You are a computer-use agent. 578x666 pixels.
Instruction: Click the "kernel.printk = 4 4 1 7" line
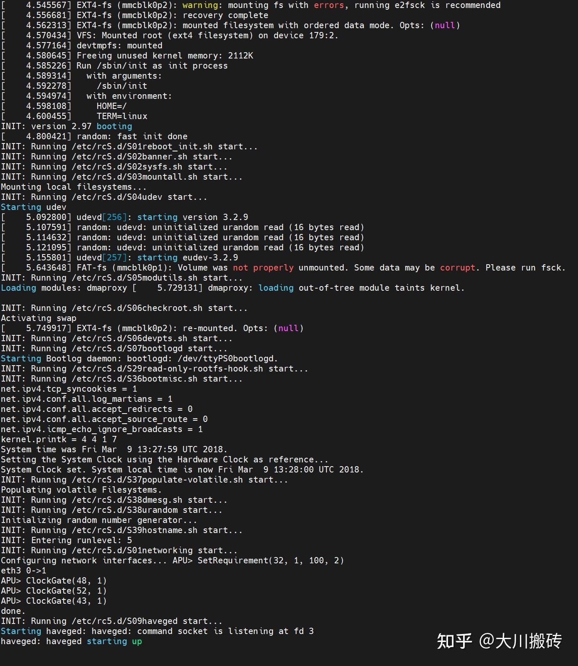[58, 439]
